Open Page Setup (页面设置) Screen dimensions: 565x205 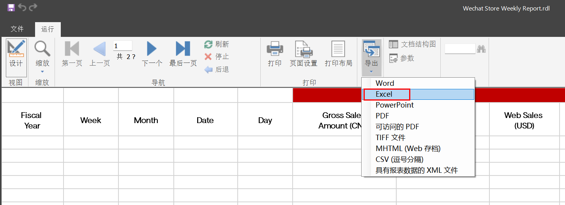click(304, 54)
